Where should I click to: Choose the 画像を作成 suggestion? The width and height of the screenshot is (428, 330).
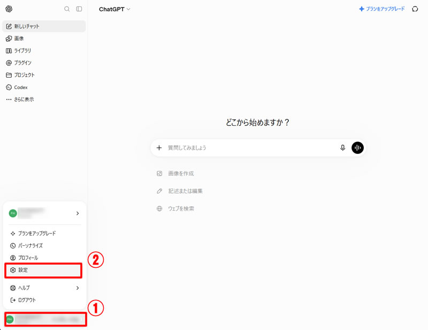coord(175,174)
